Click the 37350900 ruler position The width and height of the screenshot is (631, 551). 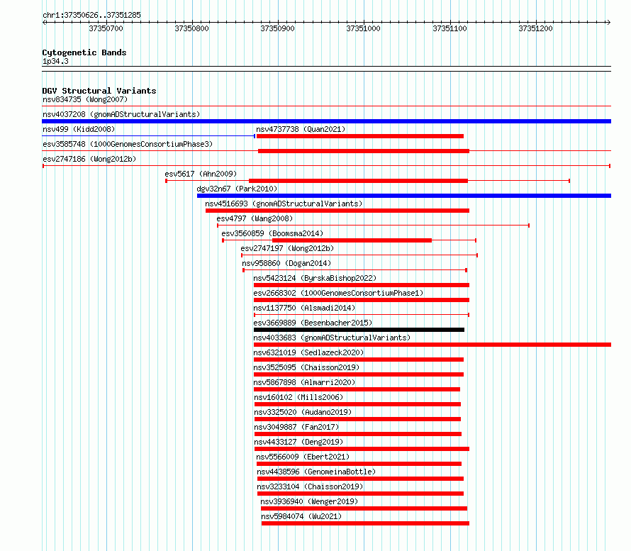[277, 28]
